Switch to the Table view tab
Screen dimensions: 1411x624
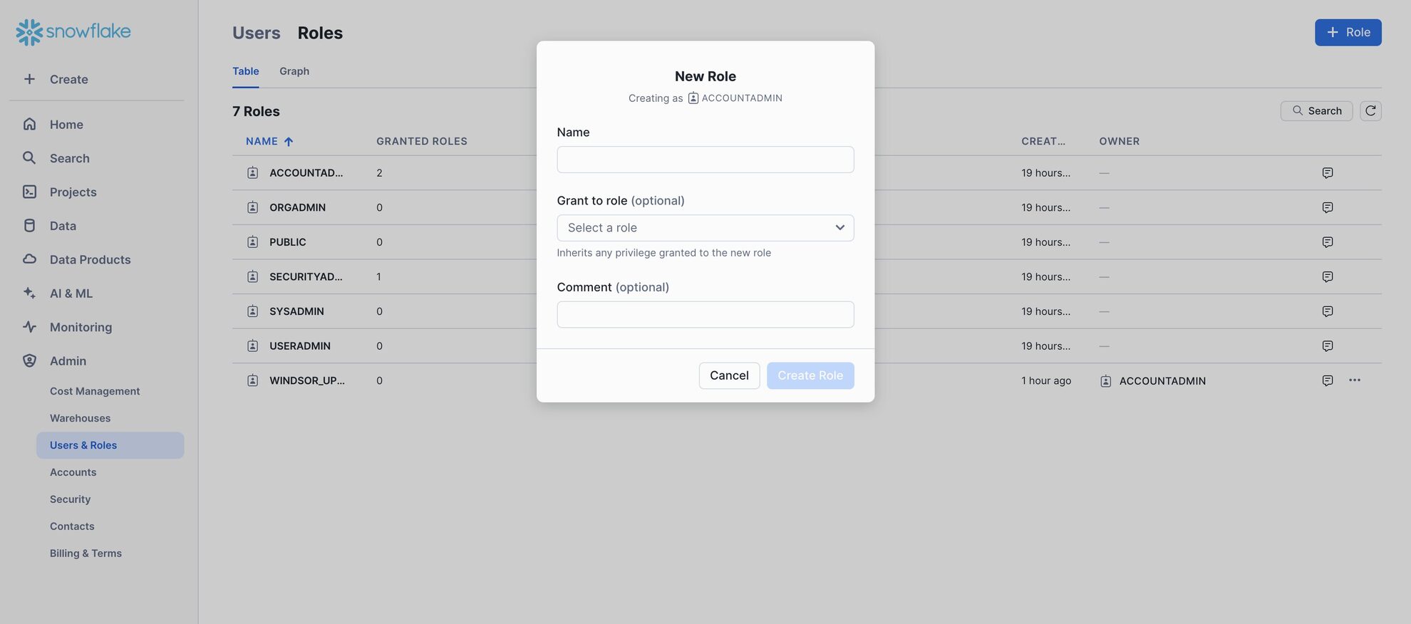point(246,71)
